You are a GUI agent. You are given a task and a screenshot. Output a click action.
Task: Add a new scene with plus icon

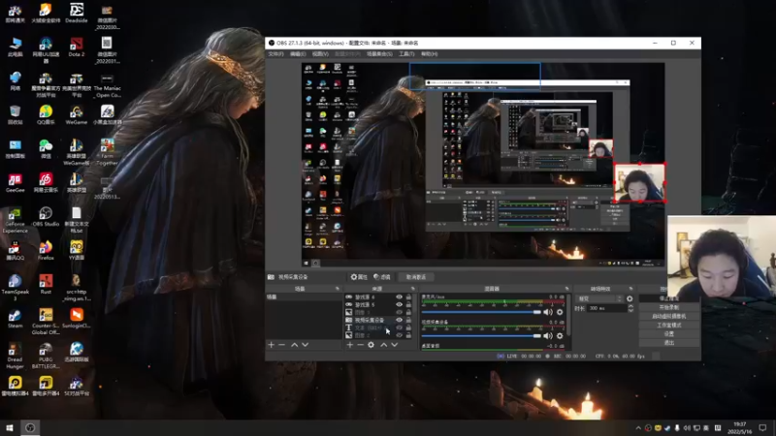pos(272,345)
